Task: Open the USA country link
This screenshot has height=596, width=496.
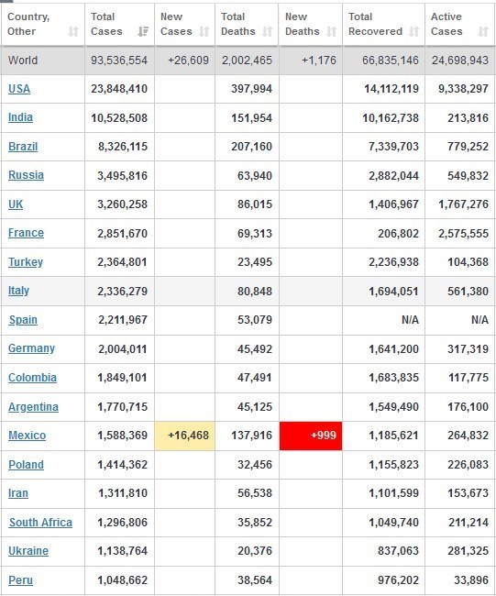Action: point(19,89)
